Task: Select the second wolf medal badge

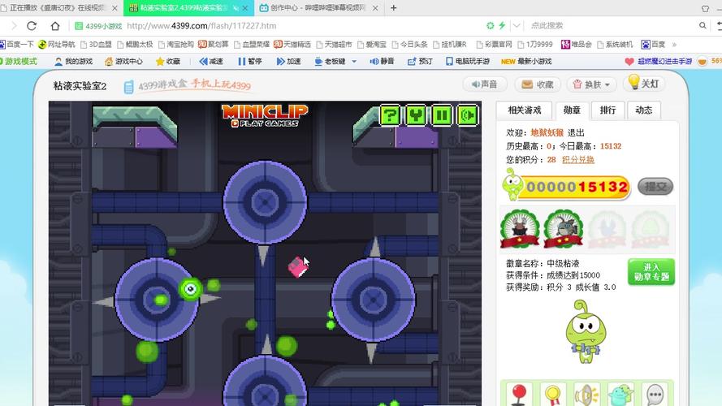Action: click(x=563, y=229)
